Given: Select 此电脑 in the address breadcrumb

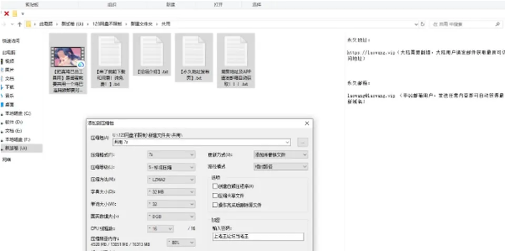Looking at the screenshot, I should [x=46, y=24].
